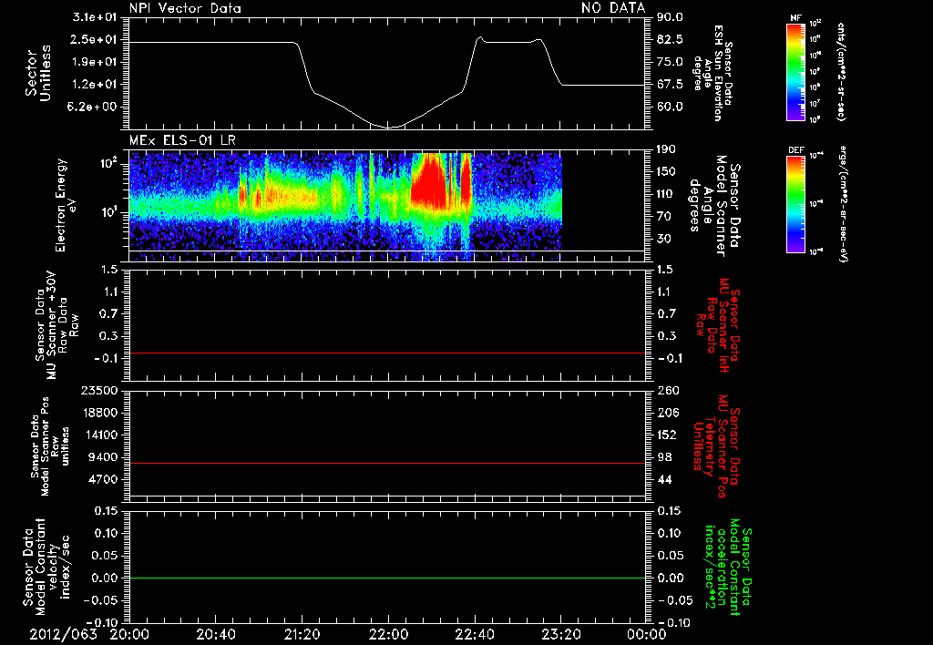Click the NPI Vector Data panel title

click(185, 8)
